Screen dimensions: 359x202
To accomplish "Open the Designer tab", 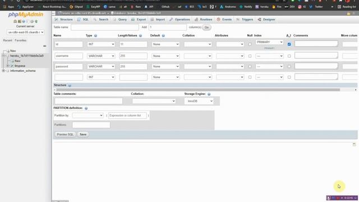I will click(x=266, y=20).
